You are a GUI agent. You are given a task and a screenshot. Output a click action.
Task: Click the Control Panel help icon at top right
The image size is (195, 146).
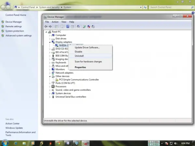click(193, 13)
